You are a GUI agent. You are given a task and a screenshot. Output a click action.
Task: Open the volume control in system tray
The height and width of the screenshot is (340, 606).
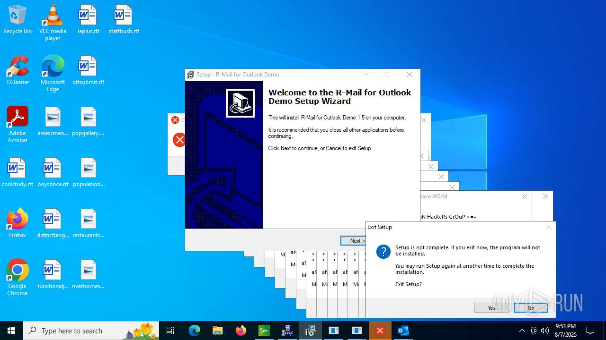click(545, 331)
